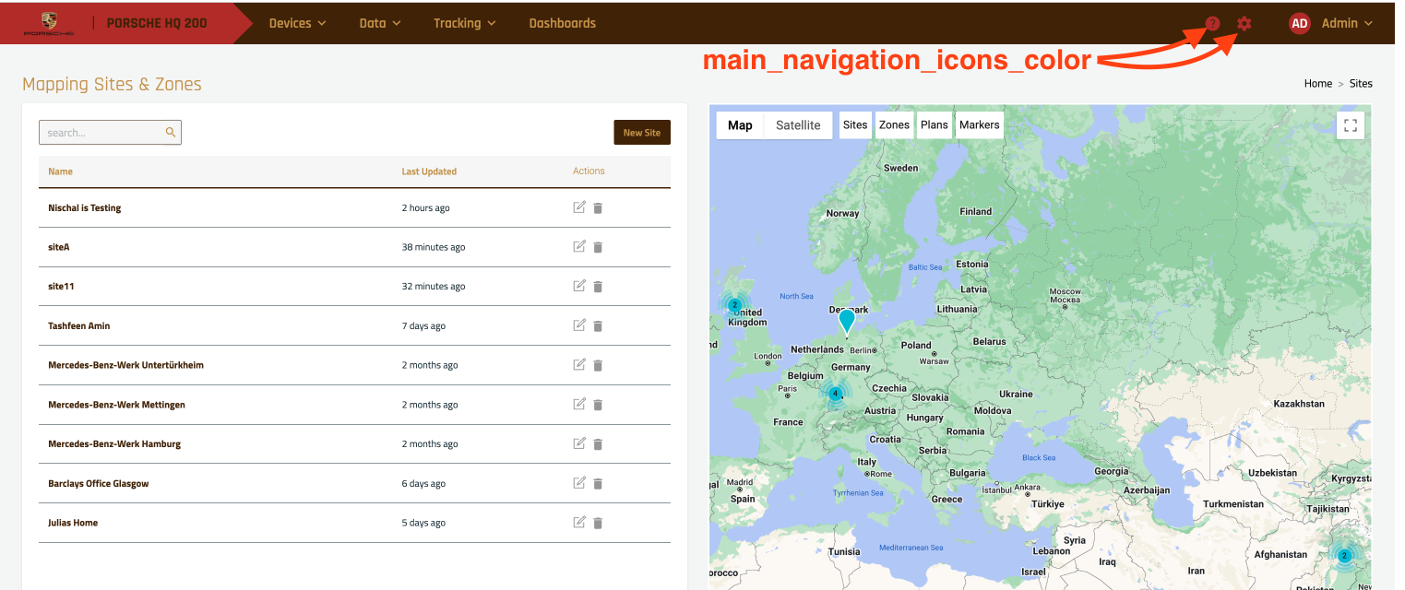
Task: Click the teal map pin marker near Denmark
Action: [846, 320]
